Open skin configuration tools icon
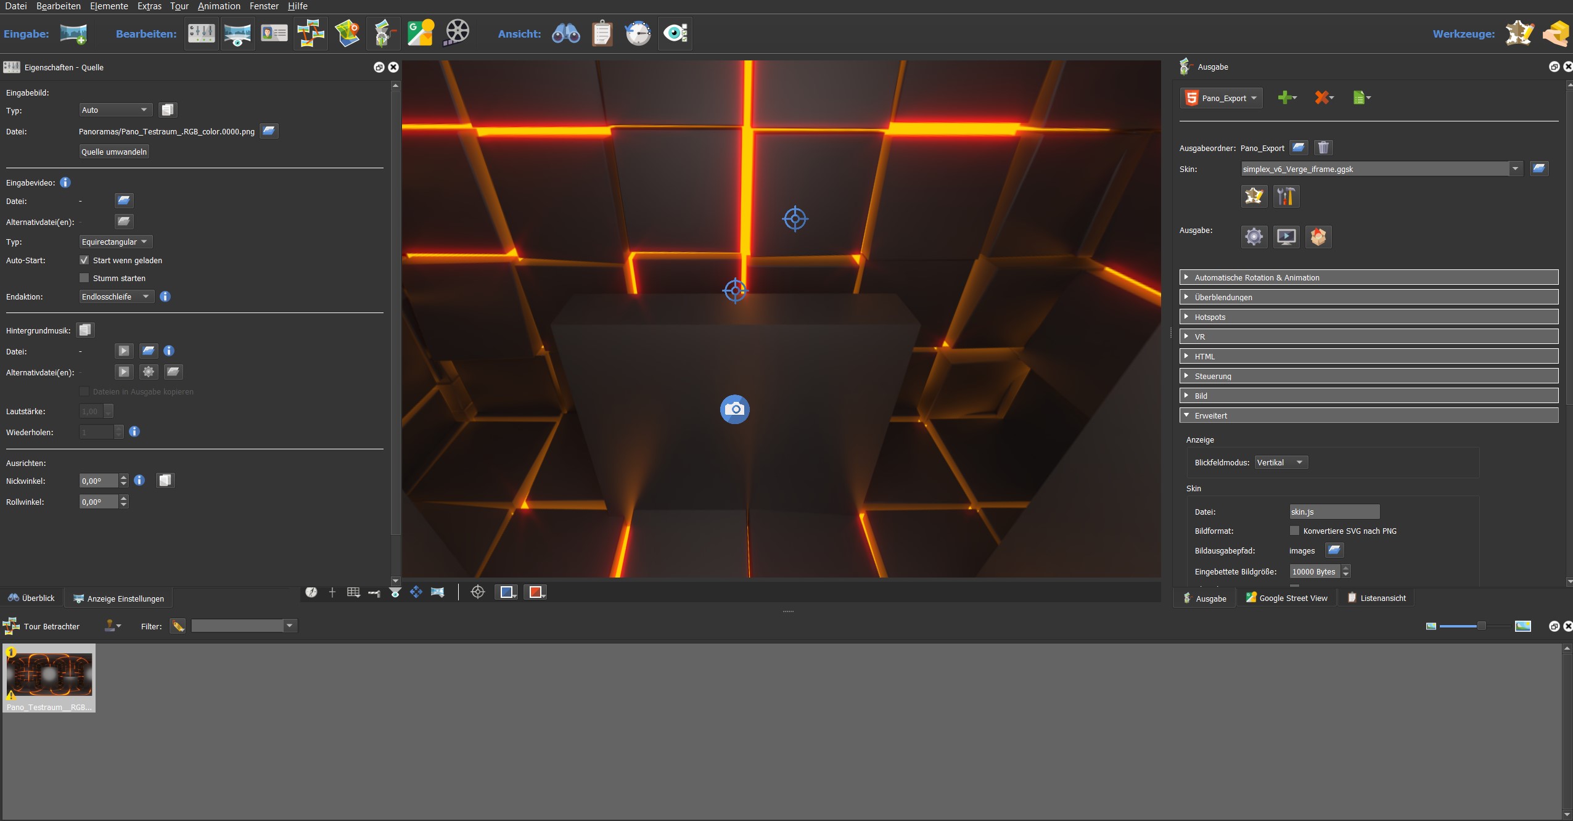 (x=1286, y=196)
